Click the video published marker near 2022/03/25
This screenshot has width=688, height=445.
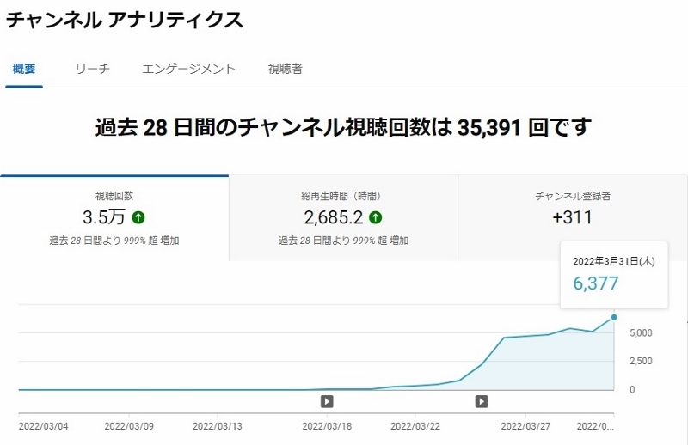(x=482, y=401)
